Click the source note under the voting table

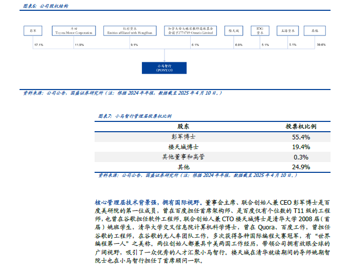point(198,175)
